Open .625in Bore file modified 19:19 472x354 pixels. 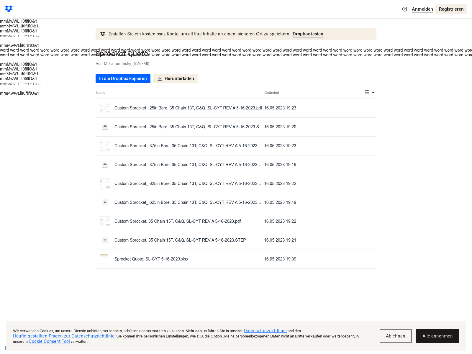coord(189,202)
